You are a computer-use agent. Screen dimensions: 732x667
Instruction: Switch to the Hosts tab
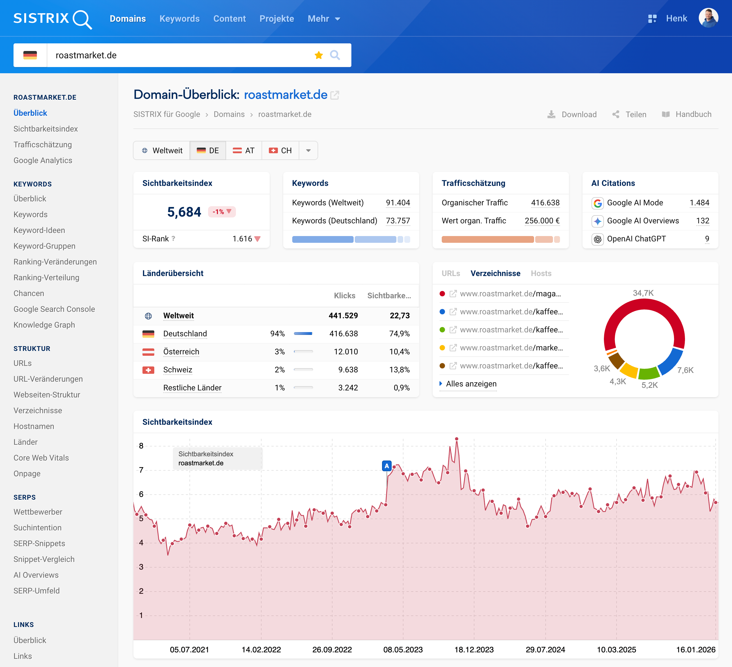[x=541, y=273]
